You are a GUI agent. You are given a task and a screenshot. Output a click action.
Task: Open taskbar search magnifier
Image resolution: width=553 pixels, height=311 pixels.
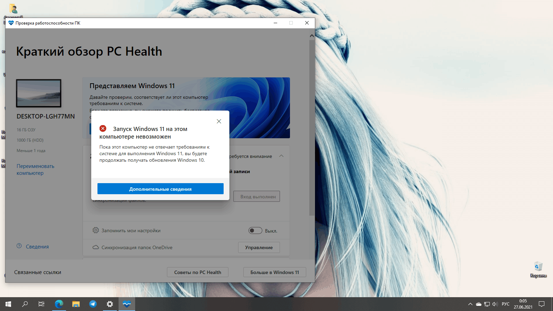(x=25, y=304)
